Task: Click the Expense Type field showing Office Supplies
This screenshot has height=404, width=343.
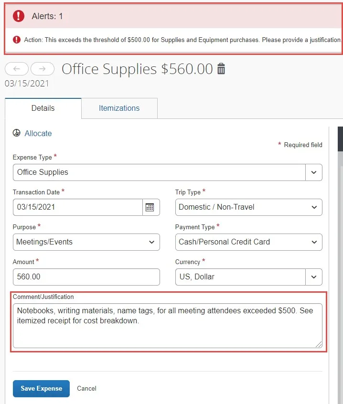Action: tap(159, 172)
